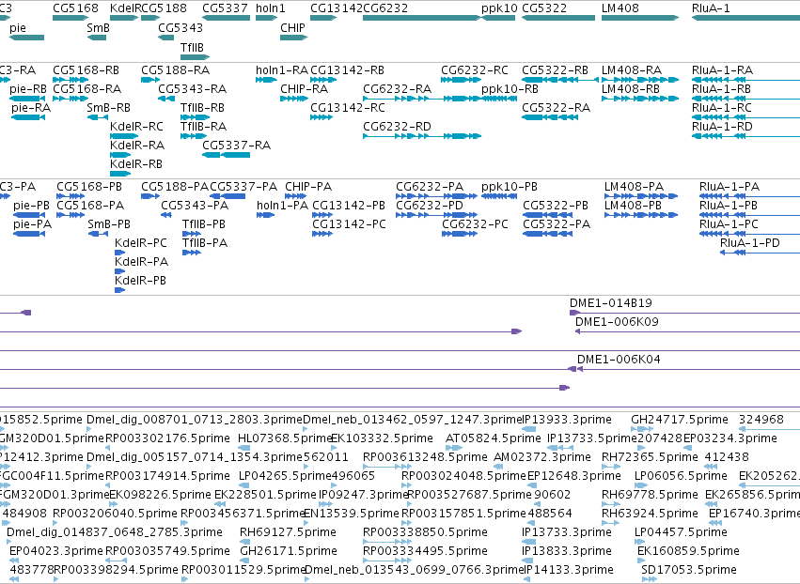Click the EK160859.5prime EST label
The image size is (800, 584).
point(688,551)
